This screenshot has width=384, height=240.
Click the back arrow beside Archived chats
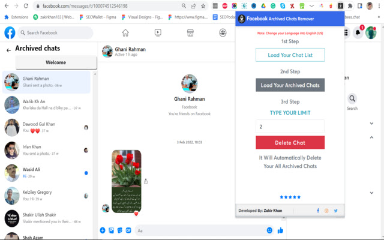(8, 50)
